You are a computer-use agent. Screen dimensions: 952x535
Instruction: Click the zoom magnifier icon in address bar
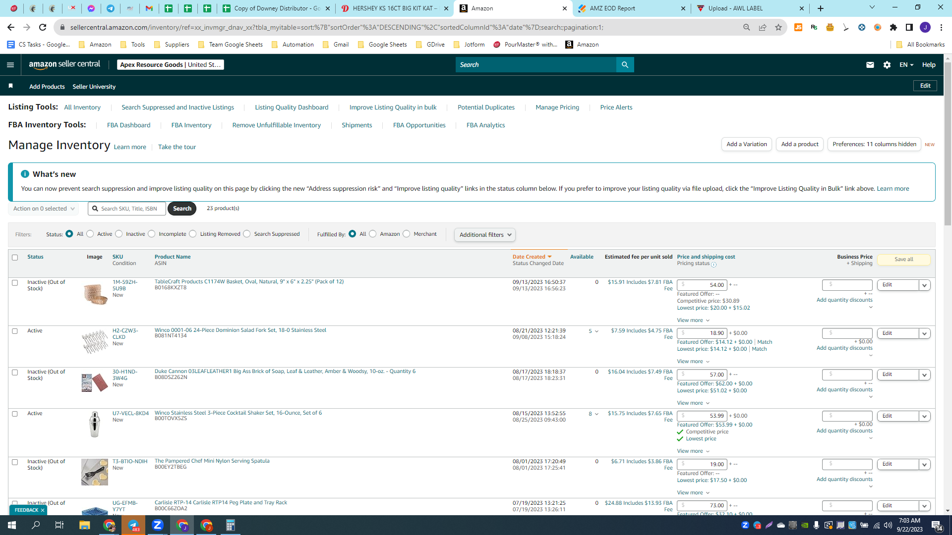tap(747, 27)
